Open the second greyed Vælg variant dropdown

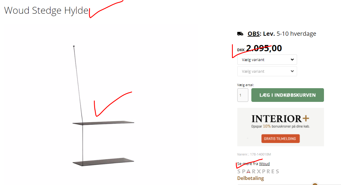tap(267, 71)
